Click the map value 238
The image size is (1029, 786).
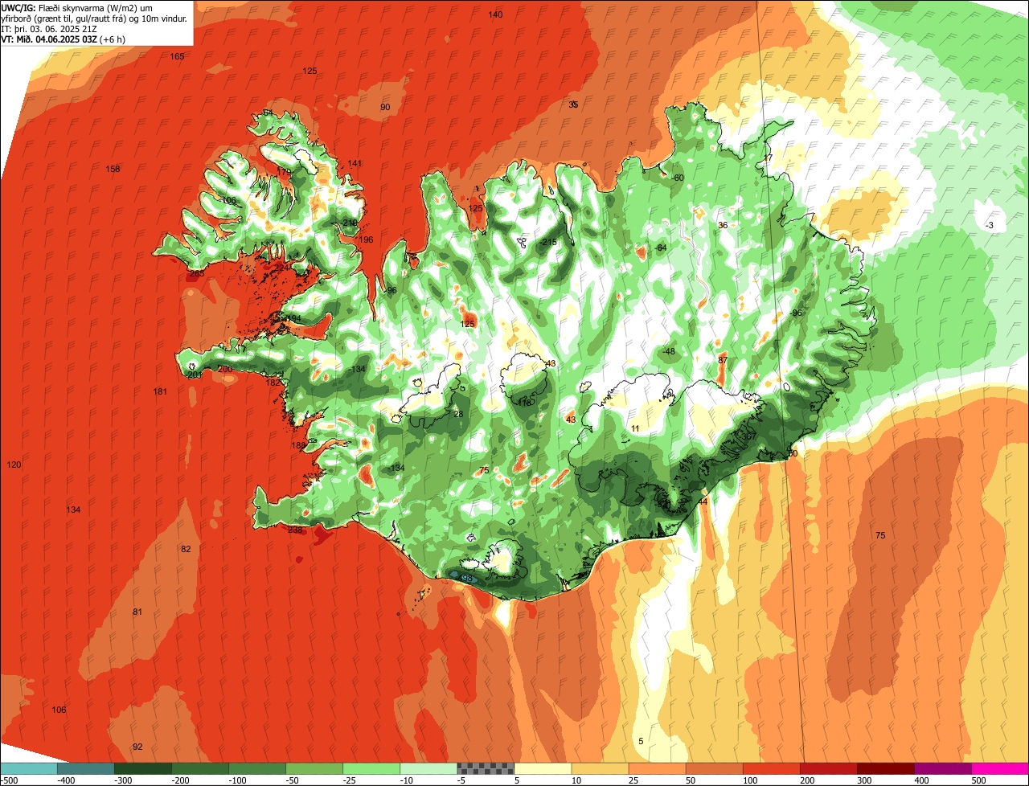point(295,530)
